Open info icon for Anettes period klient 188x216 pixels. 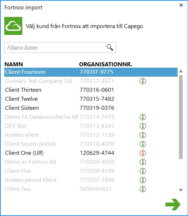(143, 180)
